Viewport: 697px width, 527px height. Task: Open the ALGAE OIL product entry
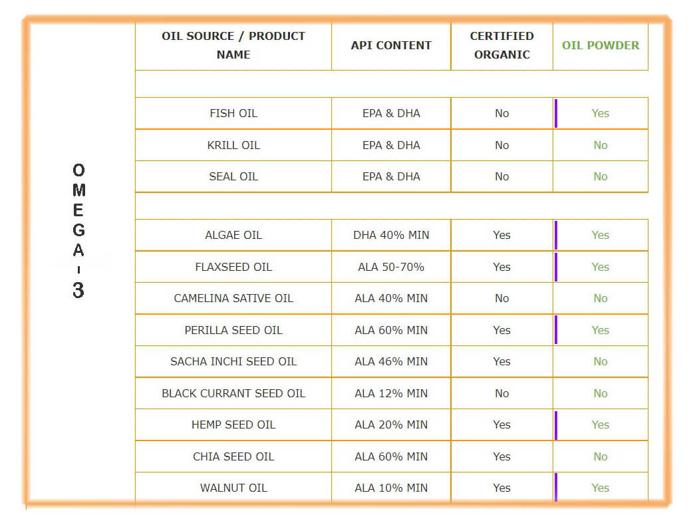click(x=233, y=235)
